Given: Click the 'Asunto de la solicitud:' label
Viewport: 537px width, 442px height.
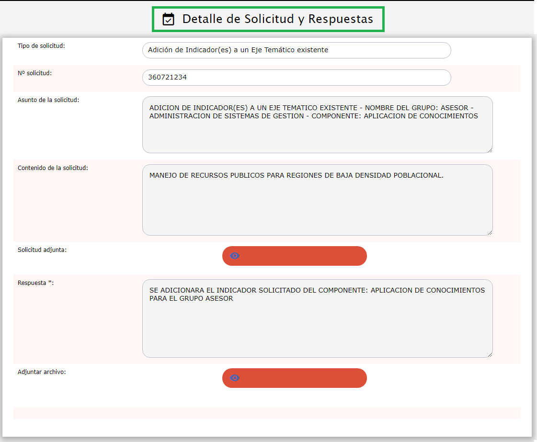Looking at the screenshot, I should click(48, 100).
